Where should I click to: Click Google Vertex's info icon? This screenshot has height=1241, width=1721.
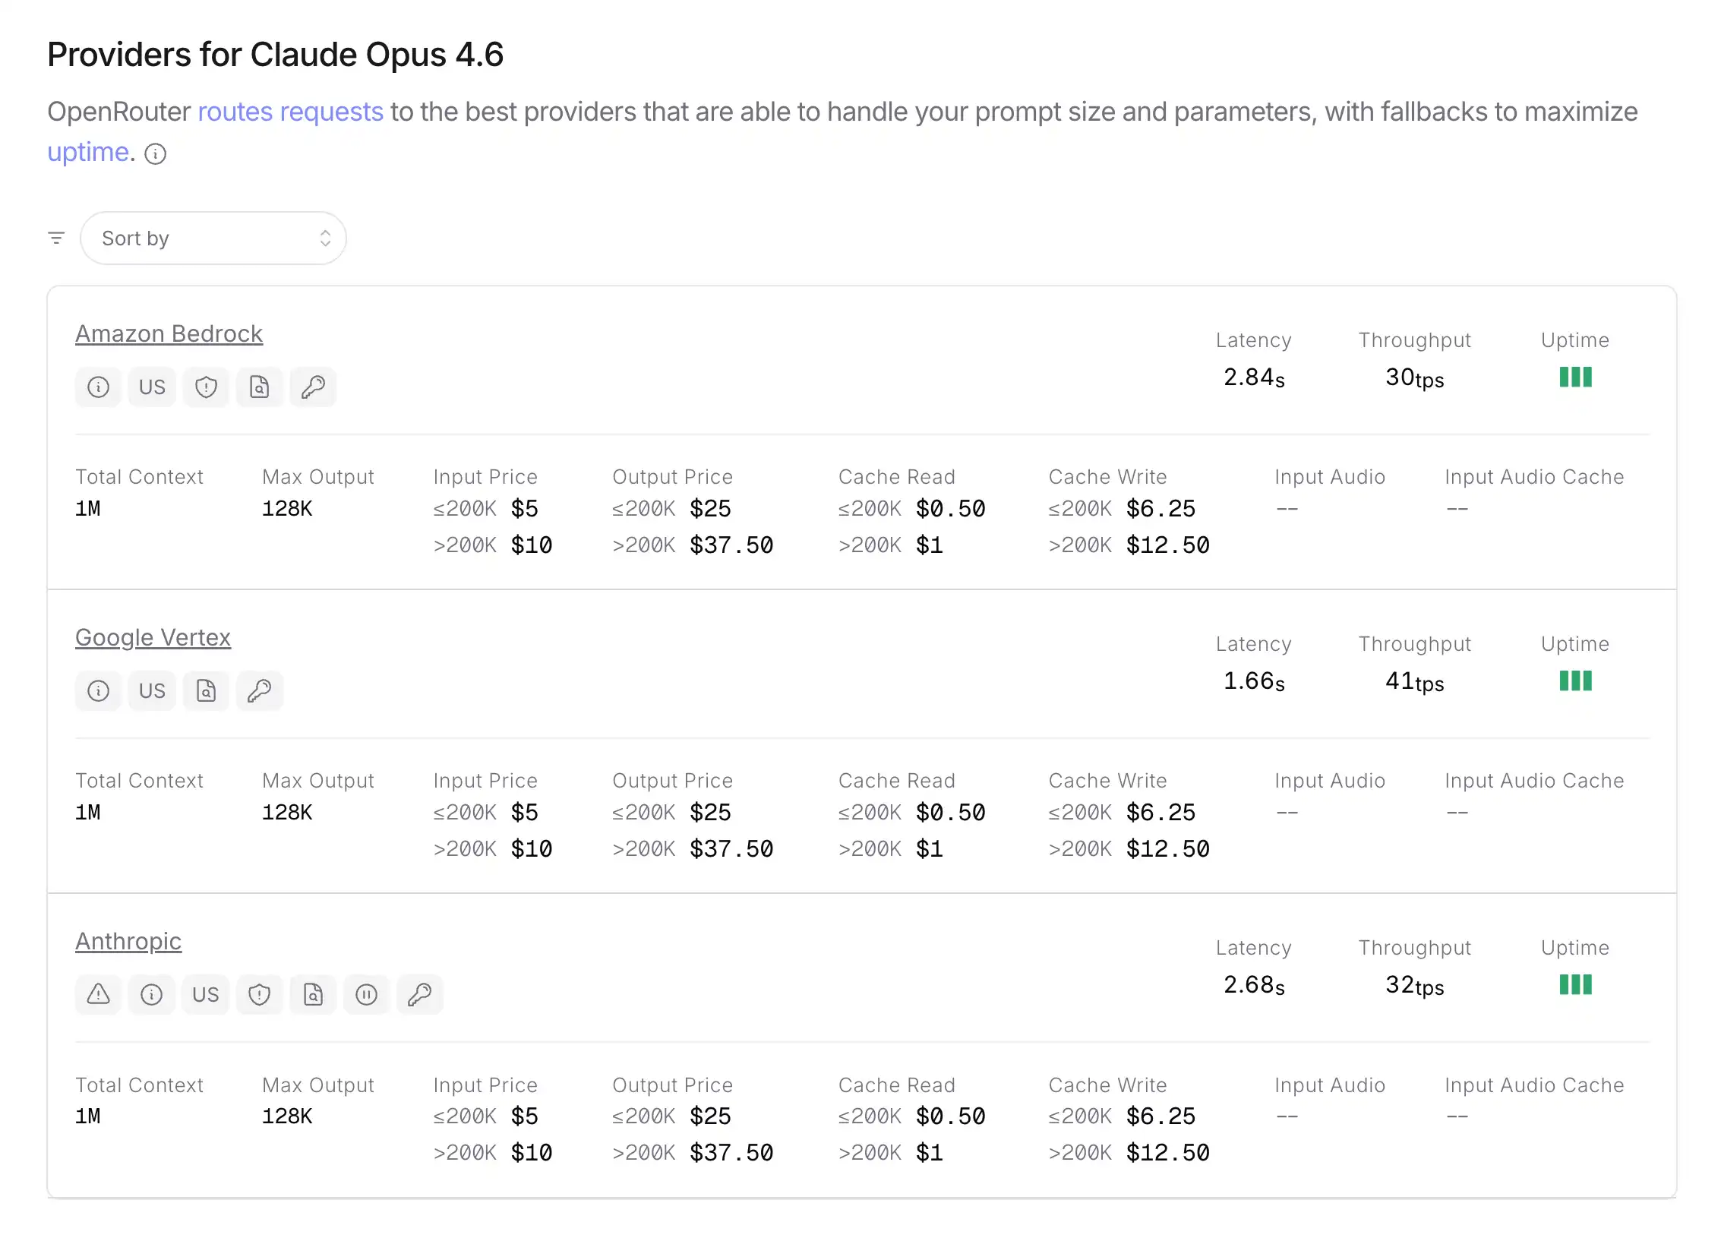[x=98, y=691]
